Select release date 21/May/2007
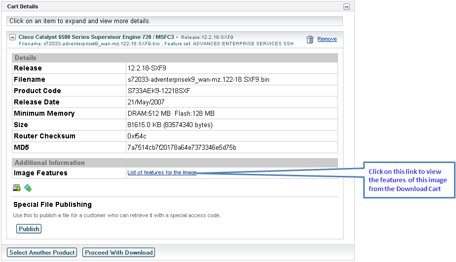Screen dimensions: 456x262 [x=146, y=102]
